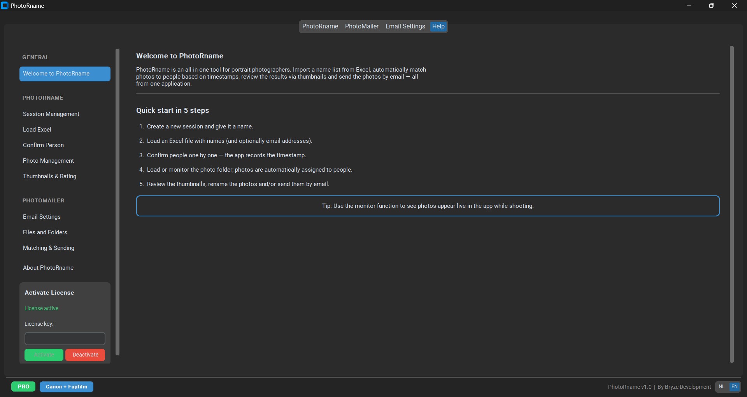Click the green PRO badge
This screenshot has height=397, width=747.
(x=23, y=386)
